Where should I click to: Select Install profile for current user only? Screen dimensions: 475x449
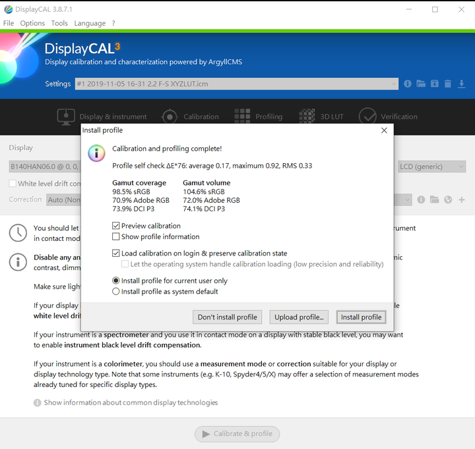pos(115,281)
